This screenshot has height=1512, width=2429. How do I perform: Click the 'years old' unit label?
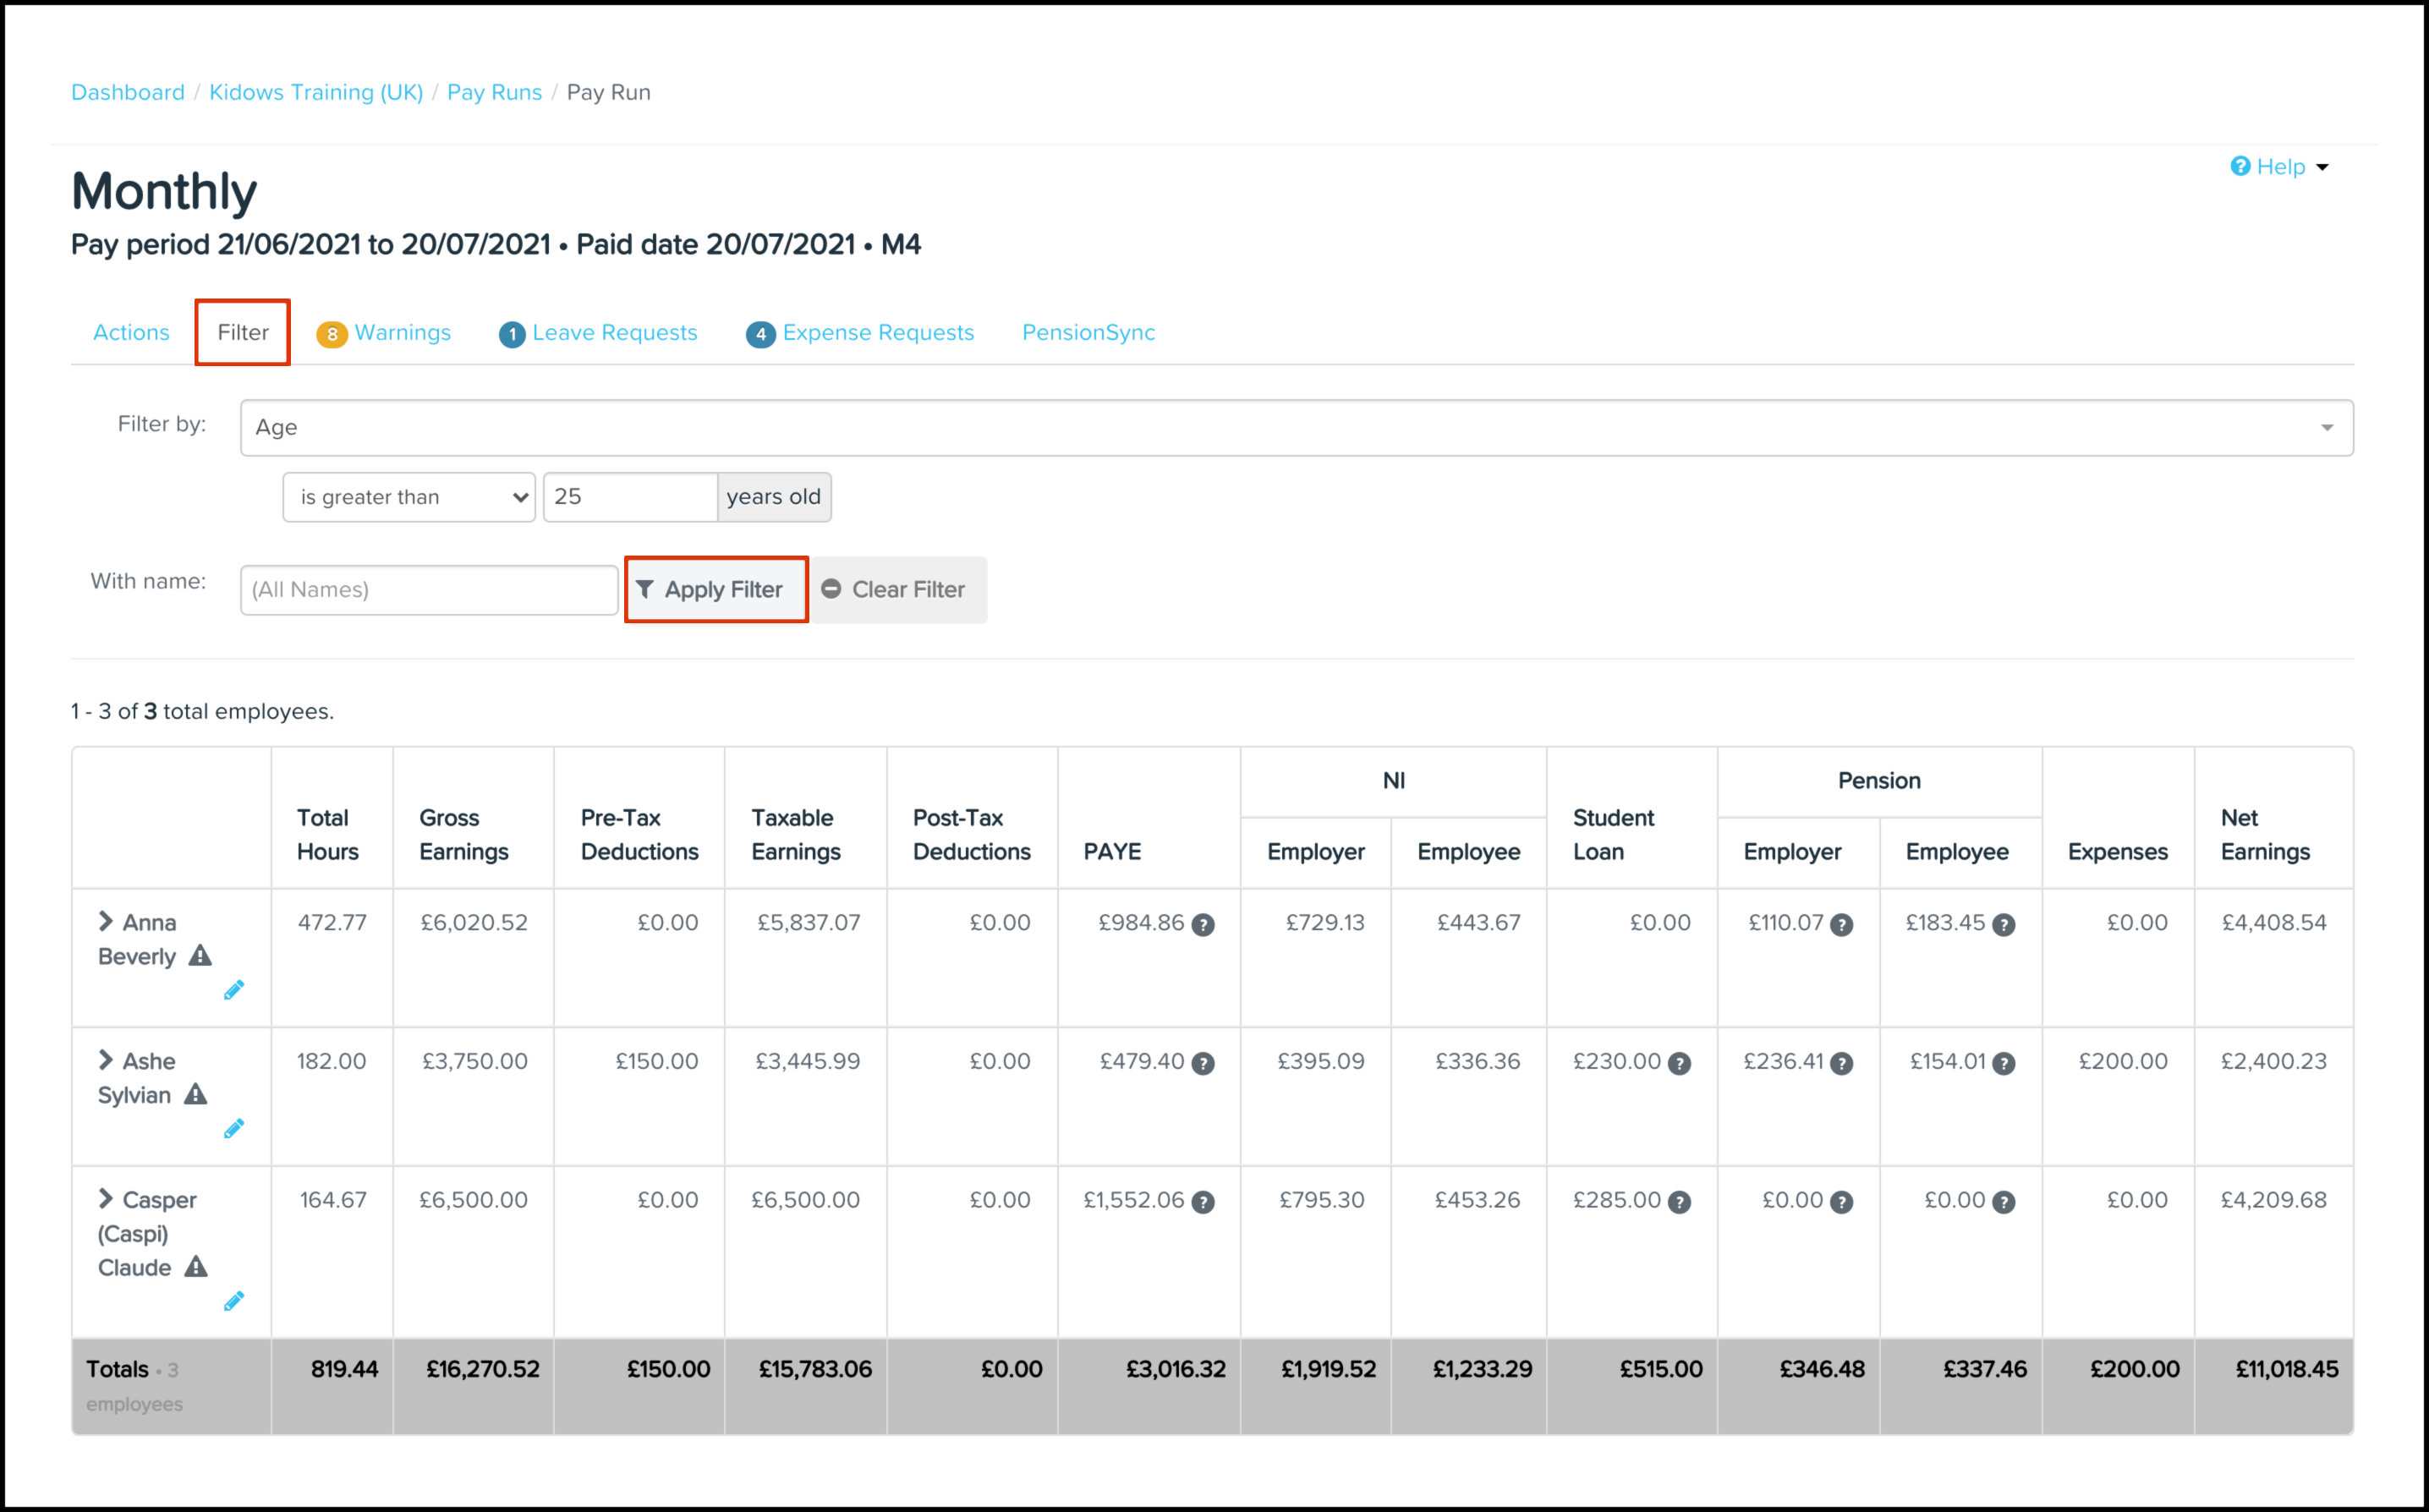(x=773, y=497)
